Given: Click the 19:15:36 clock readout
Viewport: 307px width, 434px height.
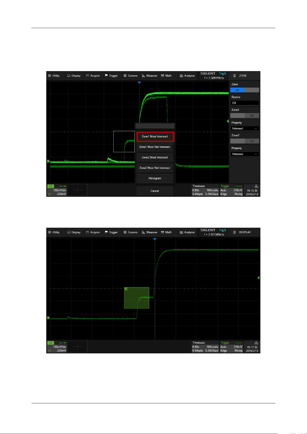Looking at the screenshot, I should pos(252,191).
